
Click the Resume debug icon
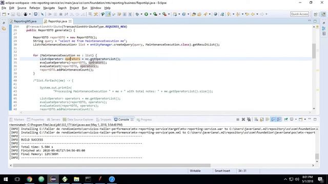[50, 14]
